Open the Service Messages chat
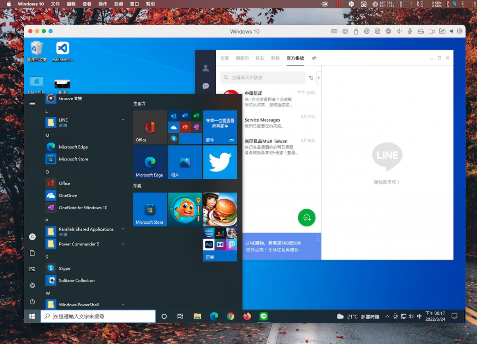Viewport: 477px width, 344px height. [268, 123]
